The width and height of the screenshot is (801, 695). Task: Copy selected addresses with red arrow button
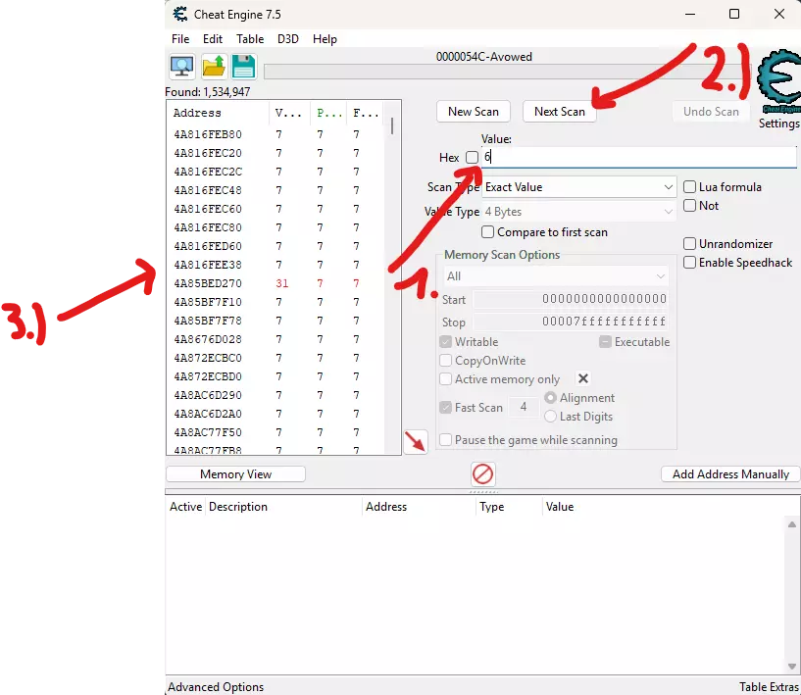[x=416, y=441]
